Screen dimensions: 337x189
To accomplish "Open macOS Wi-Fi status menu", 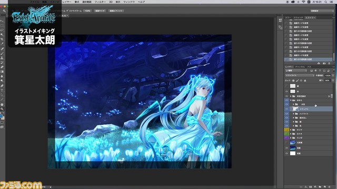I will [303, 2].
